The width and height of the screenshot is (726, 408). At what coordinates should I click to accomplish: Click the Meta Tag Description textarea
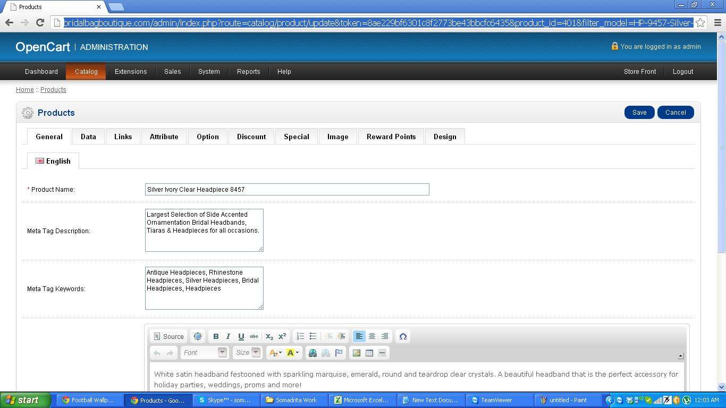click(204, 230)
